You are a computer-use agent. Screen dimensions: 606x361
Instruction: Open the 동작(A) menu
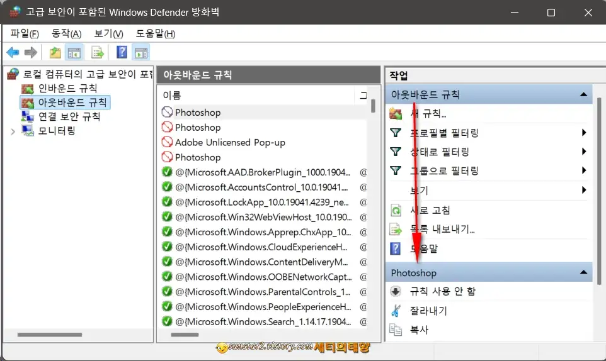pos(67,33)
